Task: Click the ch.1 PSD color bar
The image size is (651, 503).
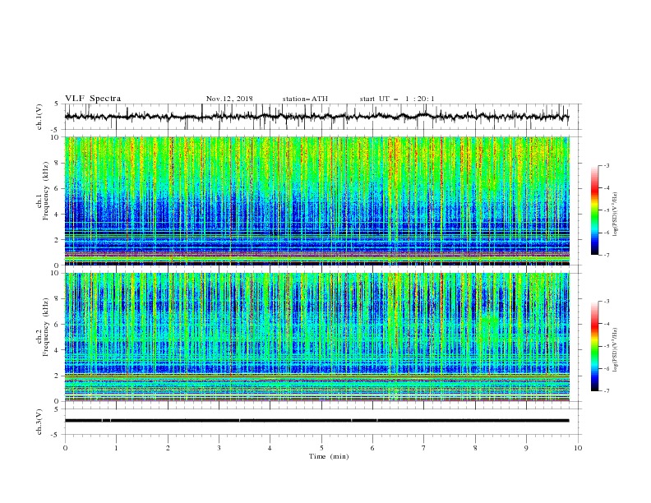Action: [594, 210]
